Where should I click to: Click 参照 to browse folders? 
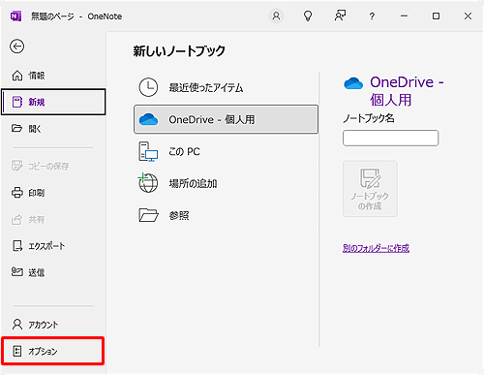[x=226, y=215]
